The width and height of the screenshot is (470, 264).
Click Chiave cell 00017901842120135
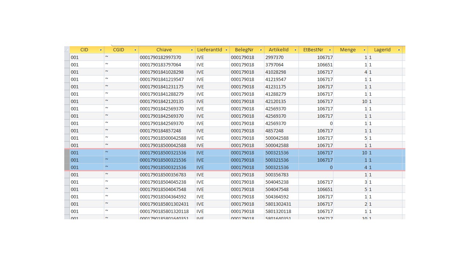[x=167, y=101]
